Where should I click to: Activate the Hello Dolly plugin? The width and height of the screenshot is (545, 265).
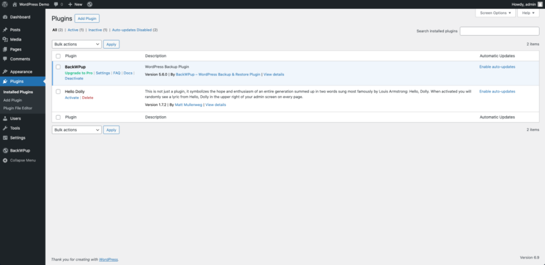coord(72,98)
